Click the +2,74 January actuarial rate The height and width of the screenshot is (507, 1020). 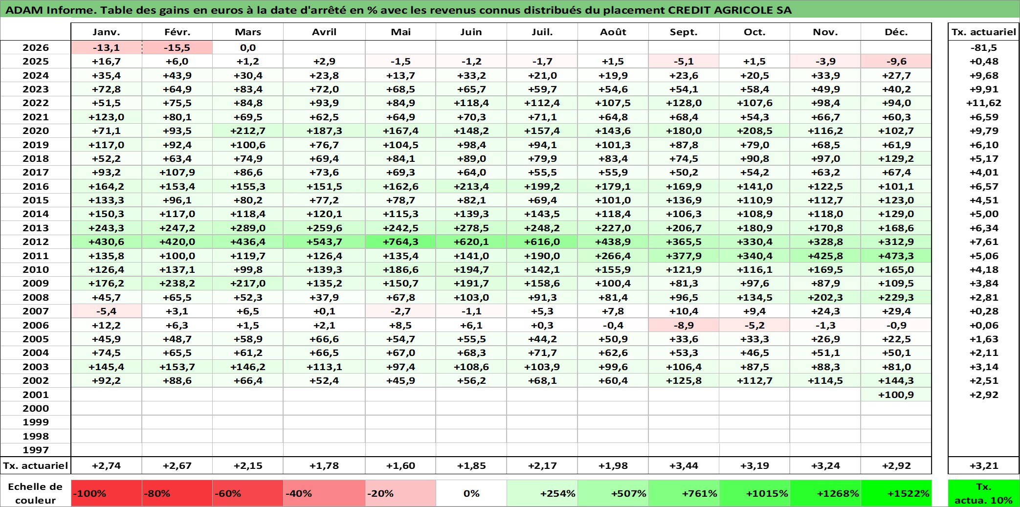click(x=107, y=465)
